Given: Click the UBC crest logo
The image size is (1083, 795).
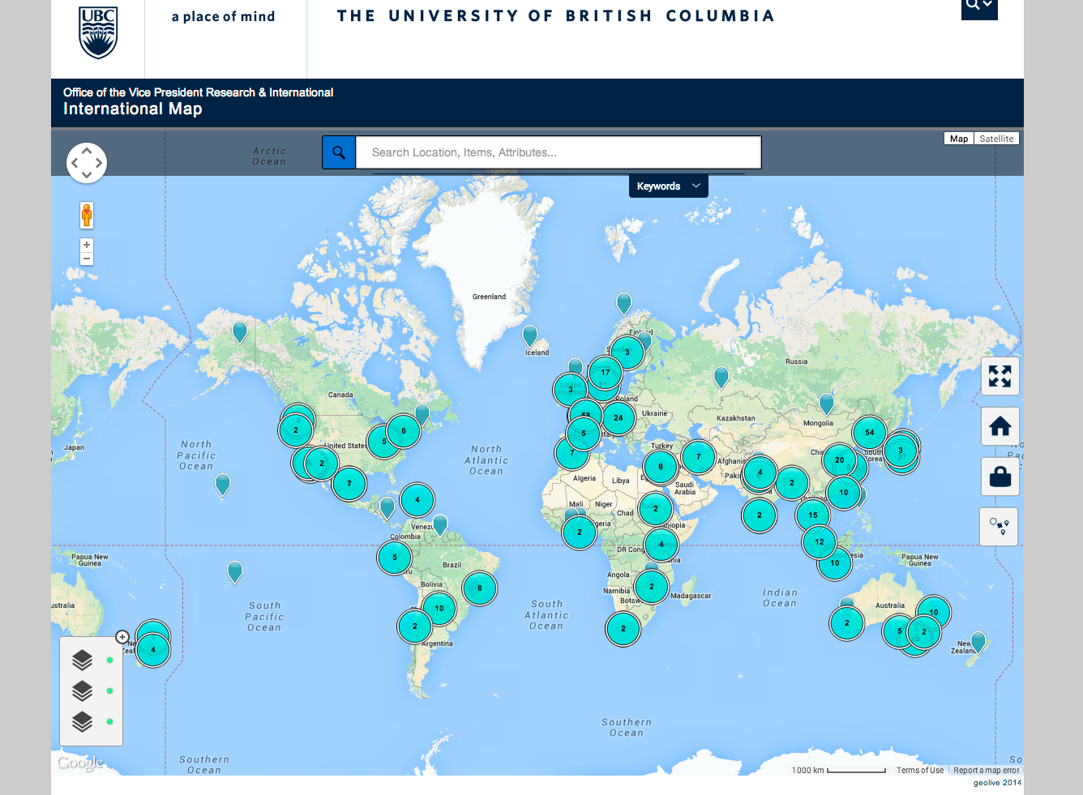Looking at the screenshot, I should pyautogui.click(x=98, y=32).
